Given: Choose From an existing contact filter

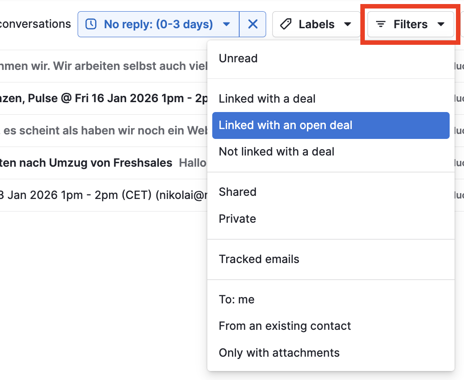Looking at the screenshot, I should 285,326.
